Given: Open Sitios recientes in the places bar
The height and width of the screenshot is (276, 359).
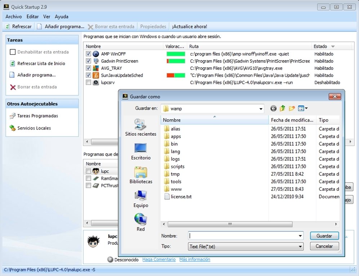Looking at the screenshot, I should 141,128.
